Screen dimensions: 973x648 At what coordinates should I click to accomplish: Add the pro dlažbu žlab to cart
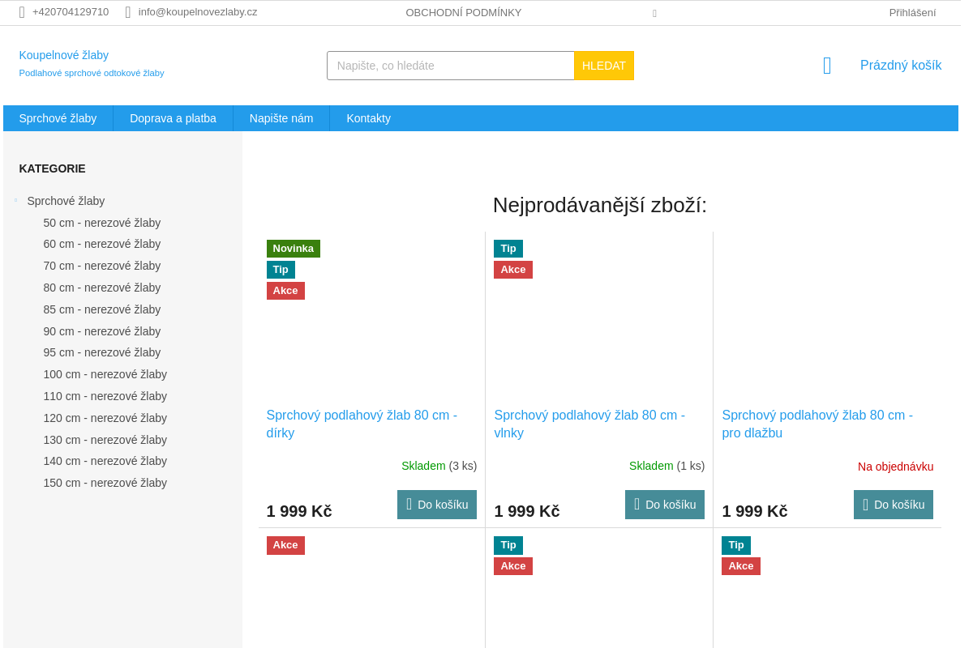[894, 505]
